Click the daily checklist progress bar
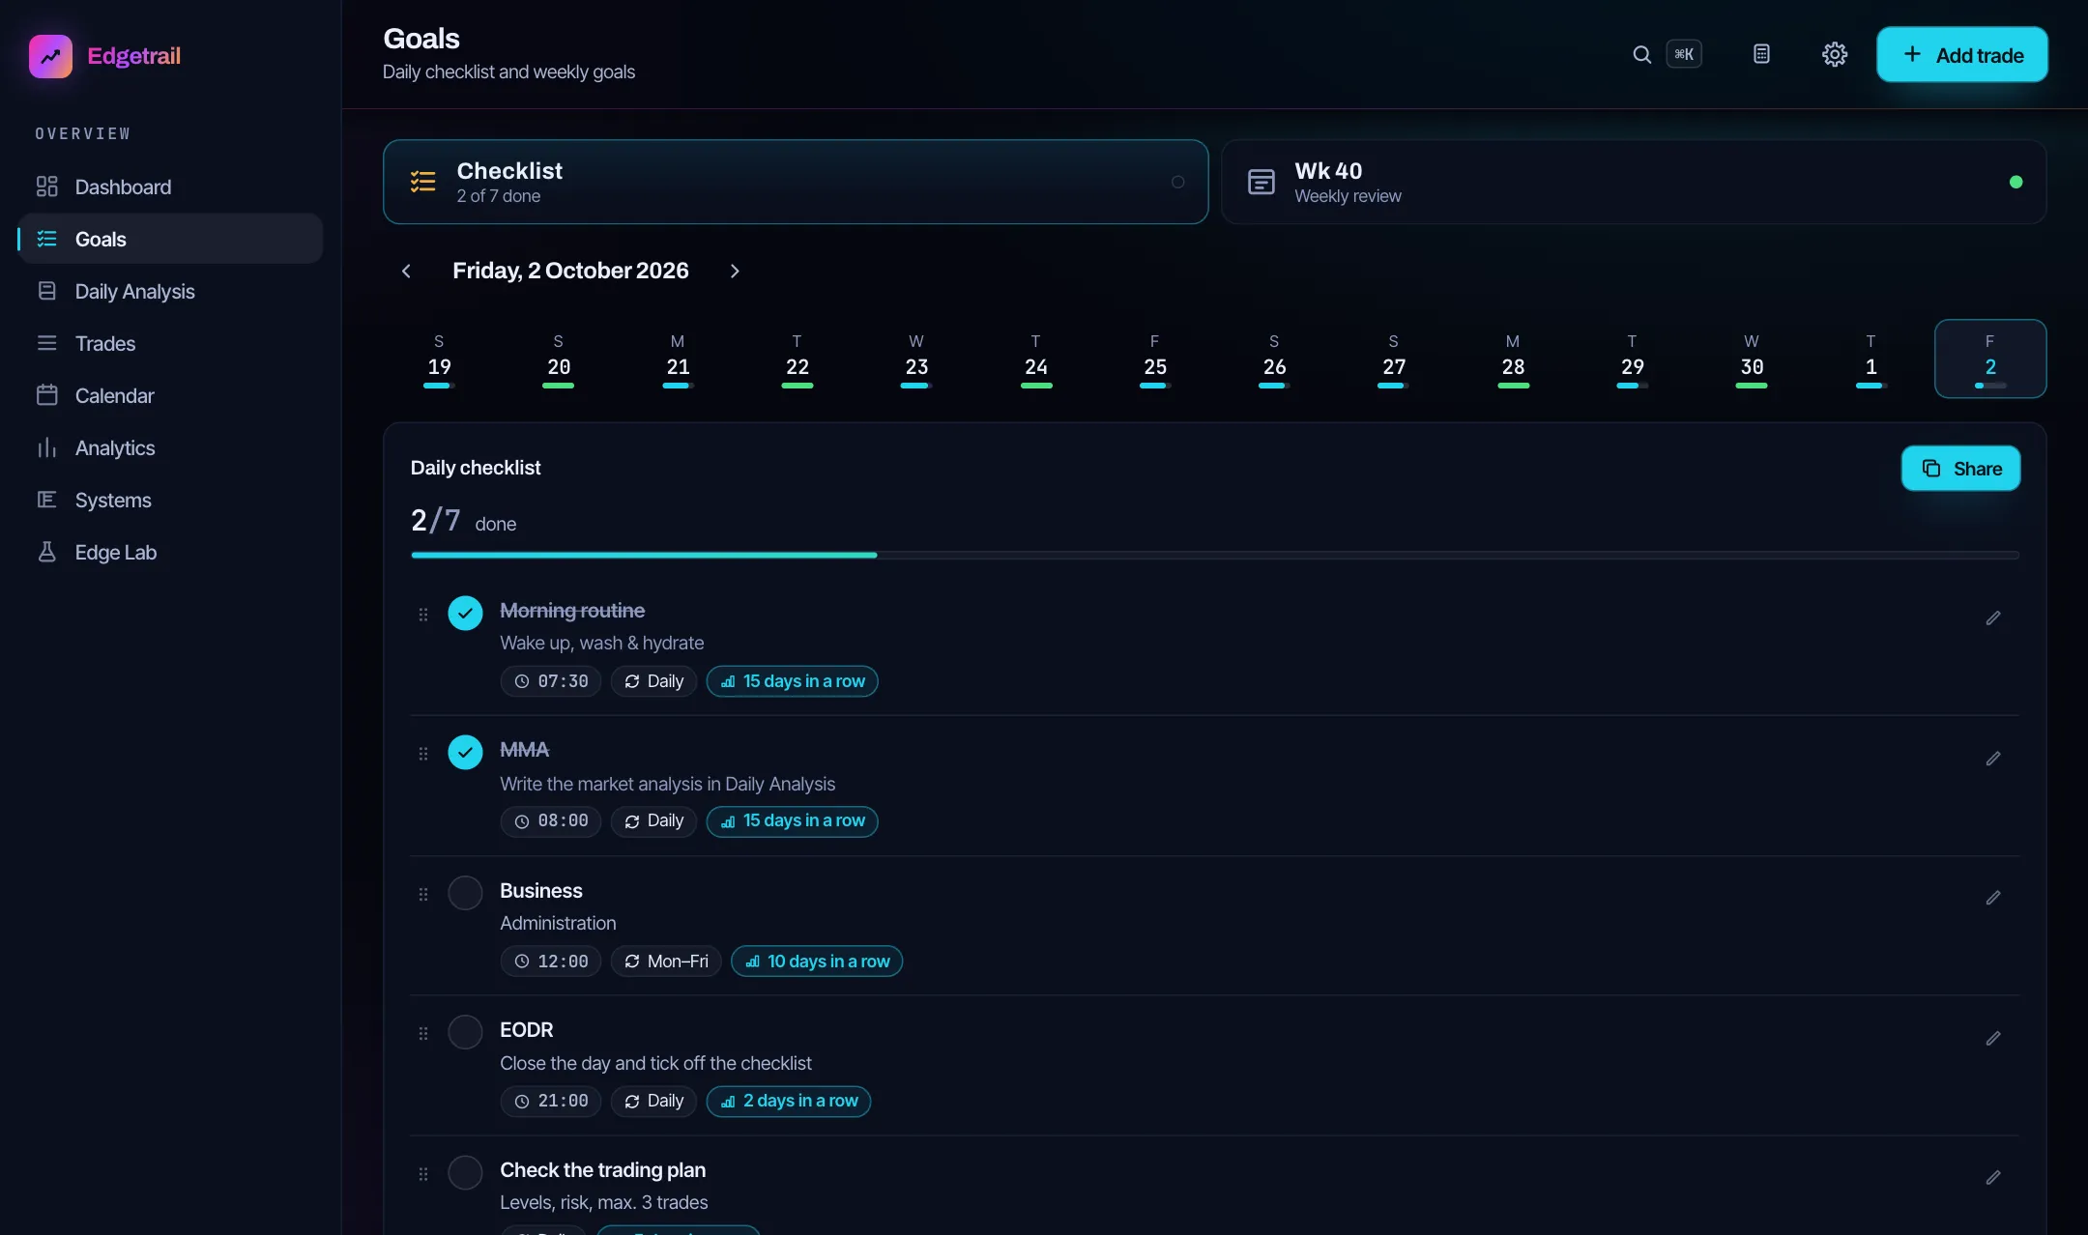The width and height of the screenshot is (2088, 1235). click(1215, 556)
